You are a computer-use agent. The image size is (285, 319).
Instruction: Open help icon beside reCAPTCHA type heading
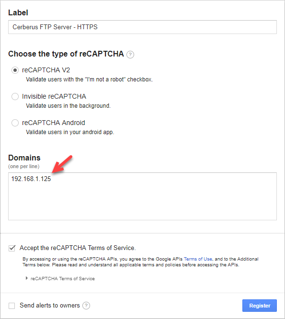point(130,55)
